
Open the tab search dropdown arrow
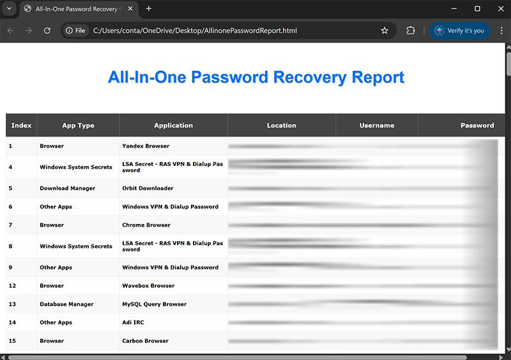(x=9, y=9)
